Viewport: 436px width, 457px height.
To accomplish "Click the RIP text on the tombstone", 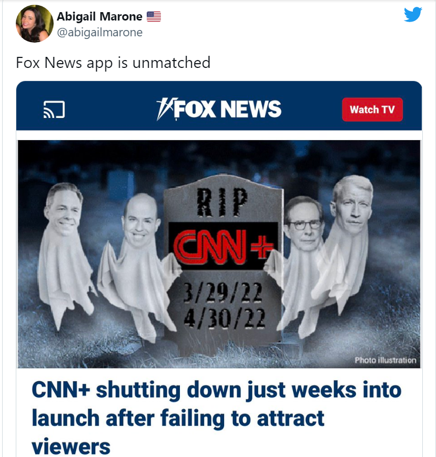I will [222, 202].
